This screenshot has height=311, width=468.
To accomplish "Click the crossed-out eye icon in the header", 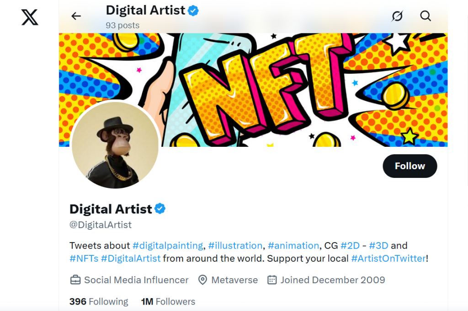I will (x=397, y=16).
